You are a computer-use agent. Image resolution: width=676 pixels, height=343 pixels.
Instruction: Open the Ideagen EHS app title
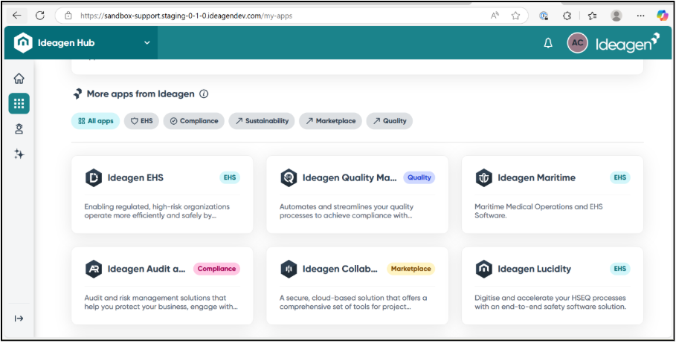click(135, 177)
